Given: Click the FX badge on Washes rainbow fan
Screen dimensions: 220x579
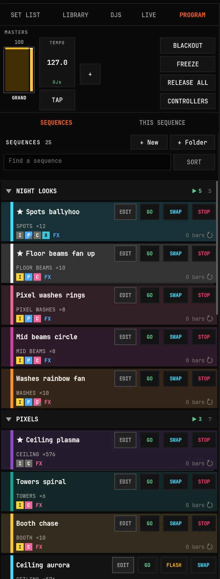Looking at the screenshot, I should (x=47, y=402).
